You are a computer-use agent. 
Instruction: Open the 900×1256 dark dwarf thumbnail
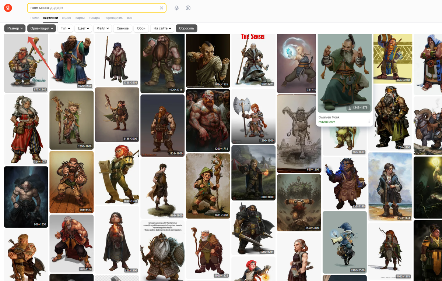tap(26, 197)
